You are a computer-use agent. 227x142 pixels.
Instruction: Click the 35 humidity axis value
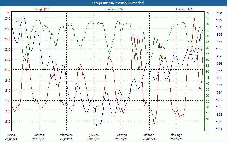[x=207, y=89]
